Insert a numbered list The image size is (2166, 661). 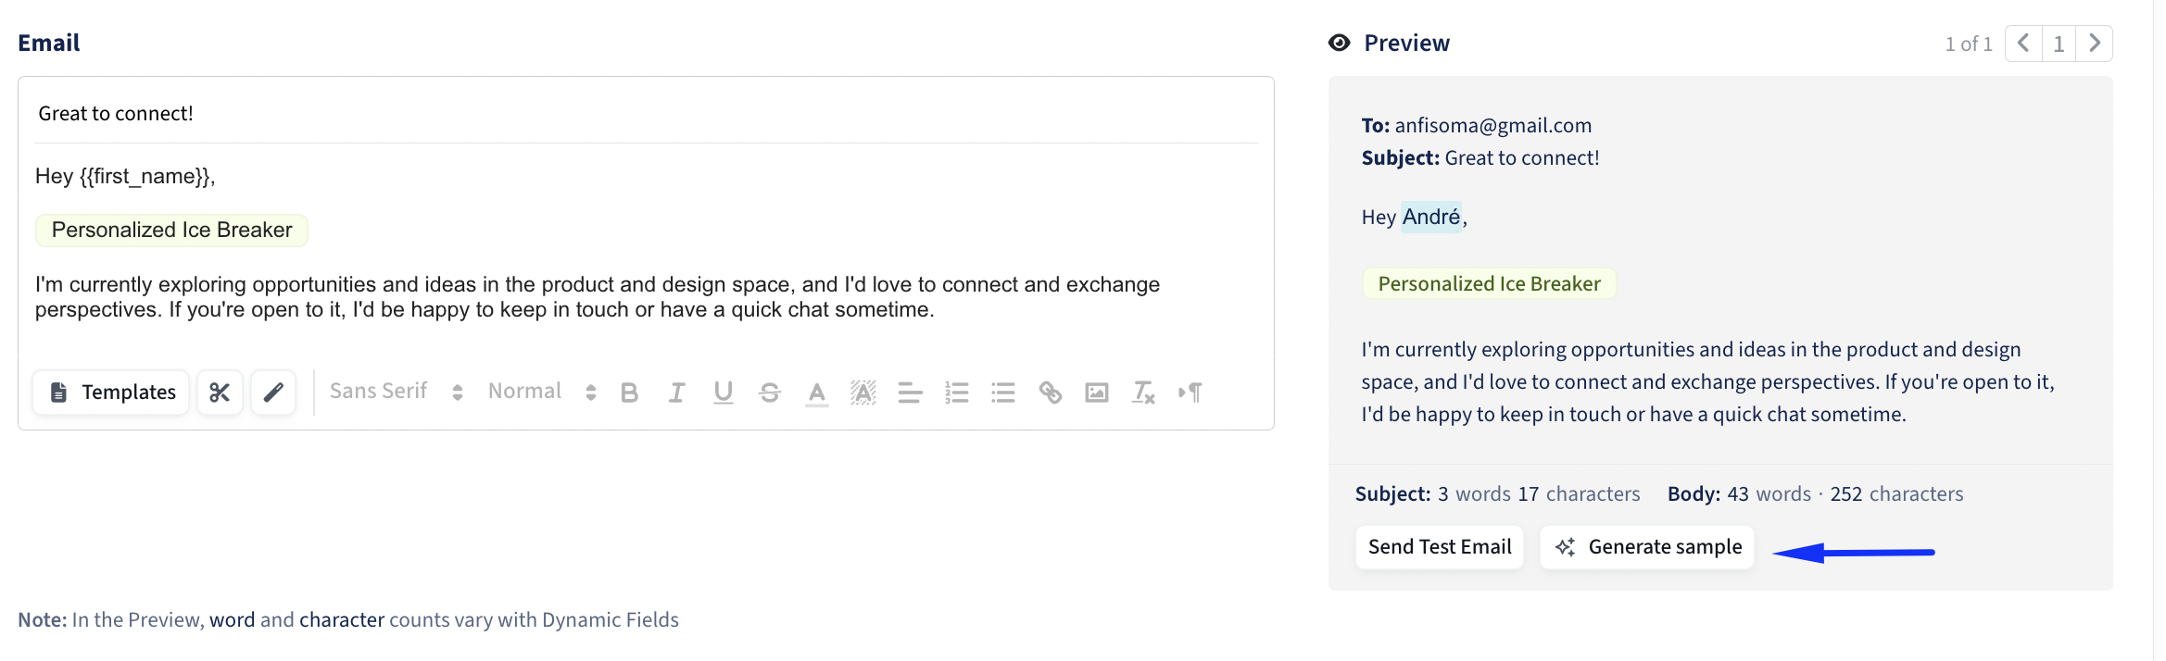click(x=957, y=393)
